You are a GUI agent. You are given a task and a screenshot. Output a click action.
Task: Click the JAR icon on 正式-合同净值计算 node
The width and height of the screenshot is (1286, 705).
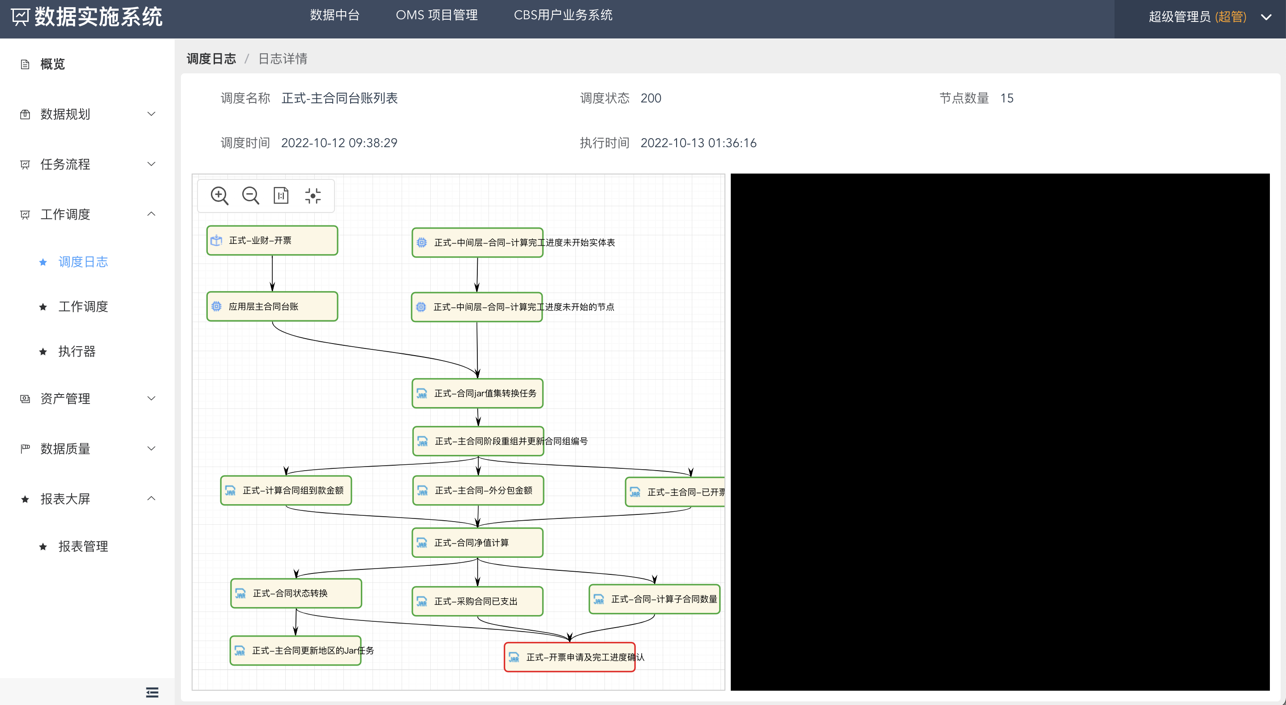(422, 543)
